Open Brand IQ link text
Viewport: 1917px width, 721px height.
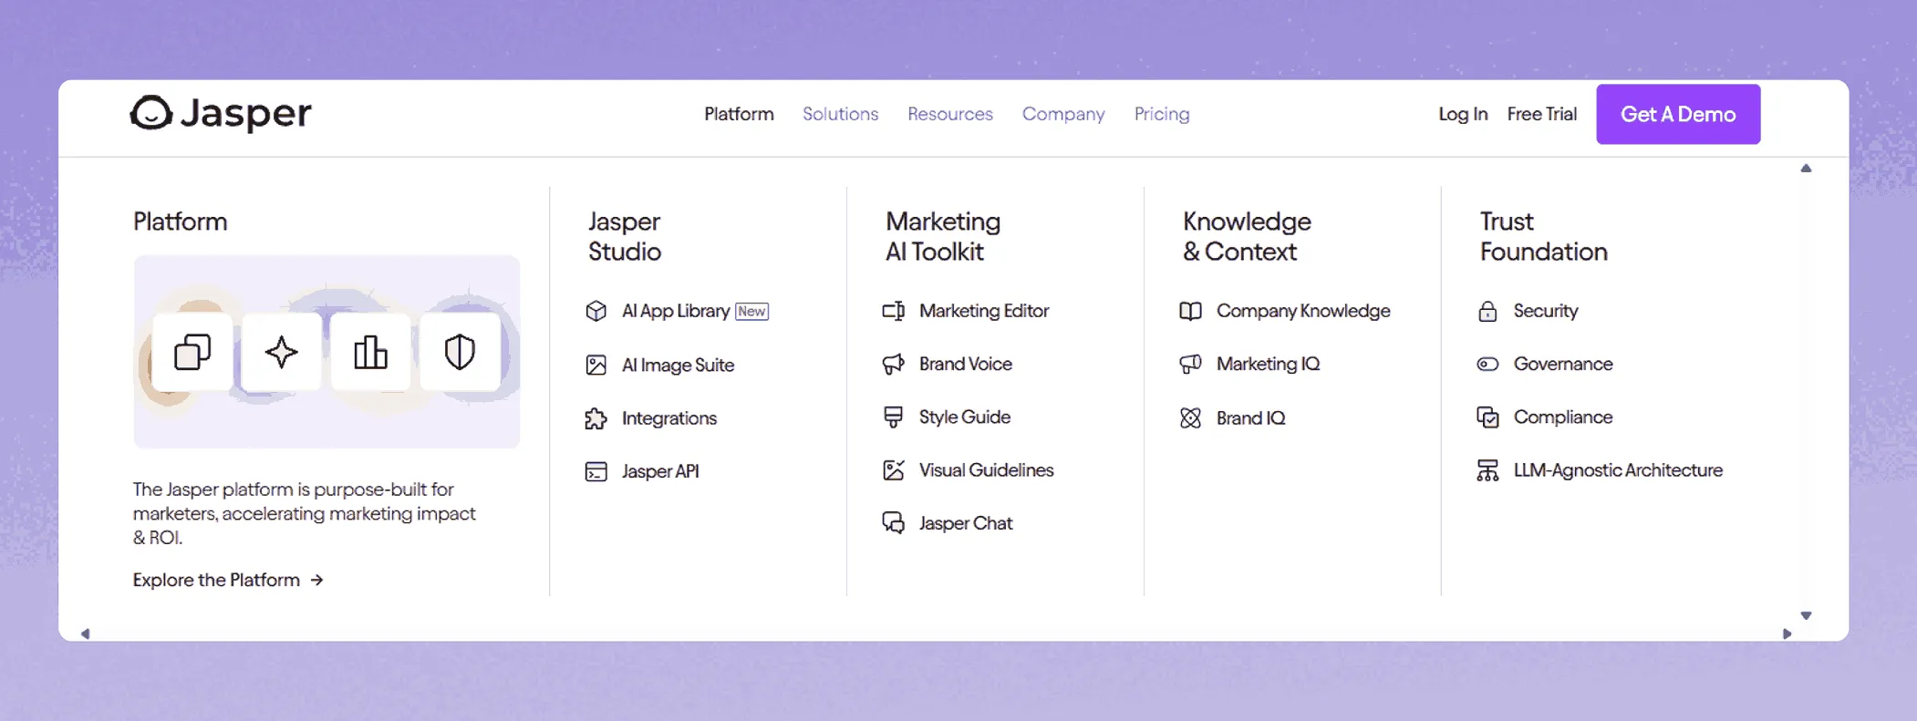[1250, 417]
